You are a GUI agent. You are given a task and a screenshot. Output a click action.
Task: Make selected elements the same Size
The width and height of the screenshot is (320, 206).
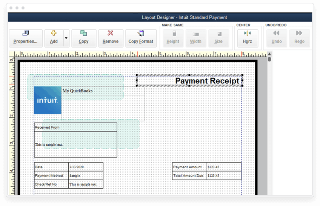coord(218,38)
